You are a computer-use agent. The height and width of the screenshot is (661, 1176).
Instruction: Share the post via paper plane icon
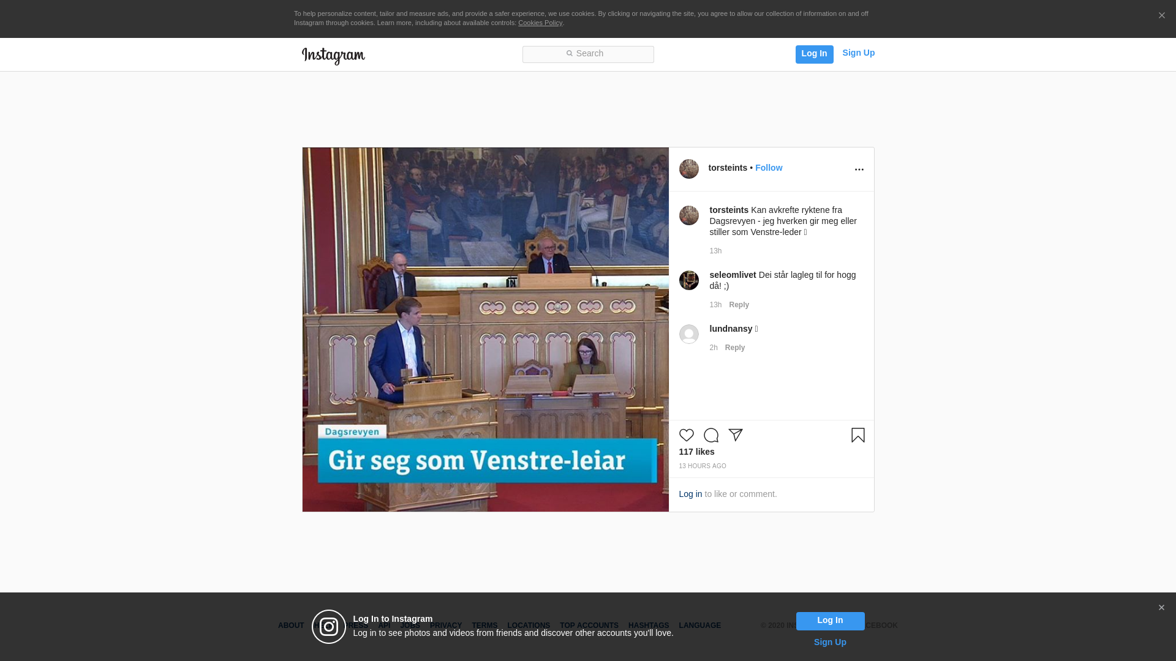pyautogui.click(x=736, y=435)
